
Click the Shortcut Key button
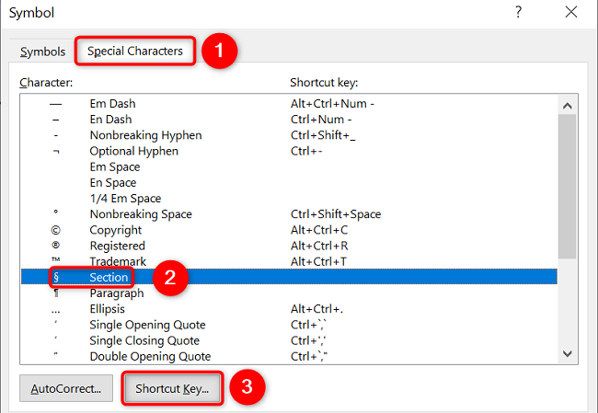tap(172, 388)
